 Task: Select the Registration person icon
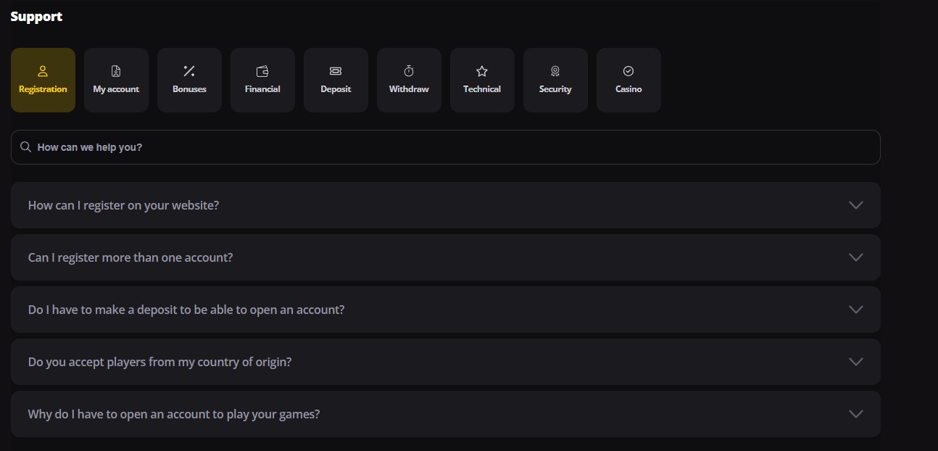click(43, 71)
